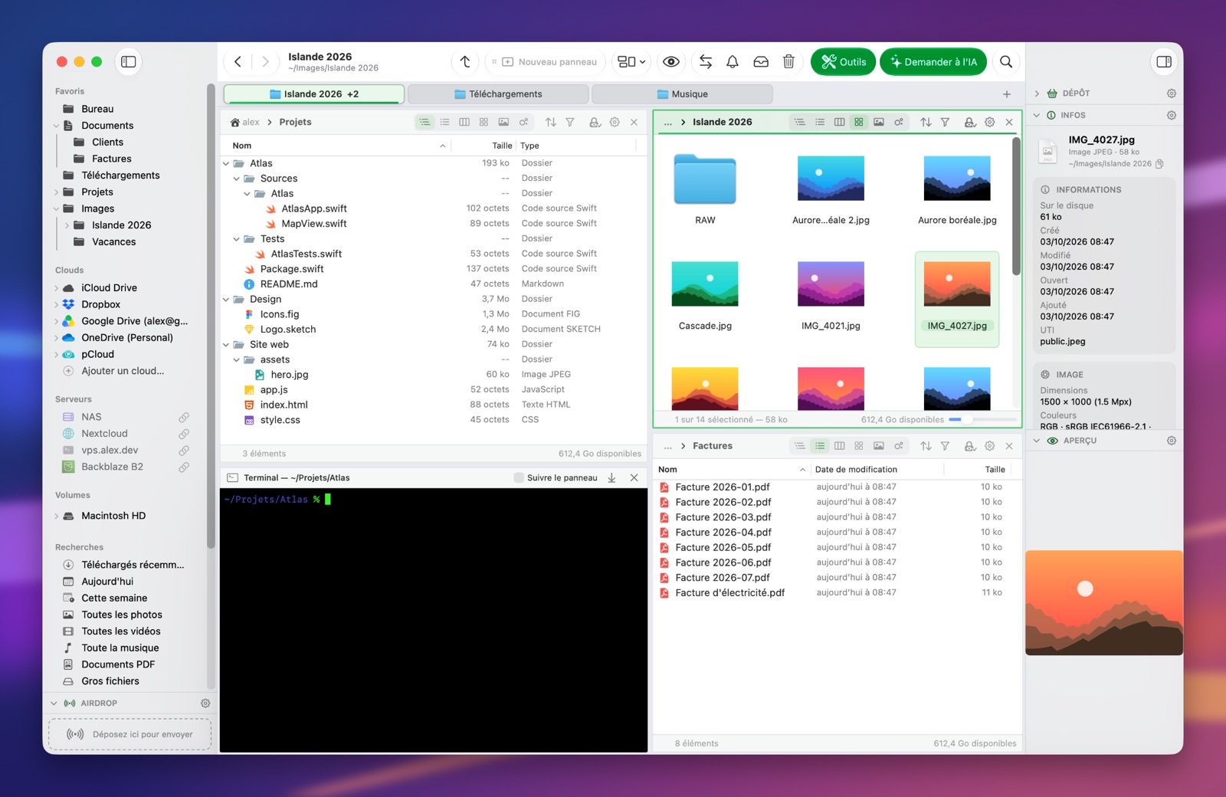This screenshot has width=1226, height=797.
Task: Collapse the Atlas folder in Projets tree
Action: (x=226, y=163)
